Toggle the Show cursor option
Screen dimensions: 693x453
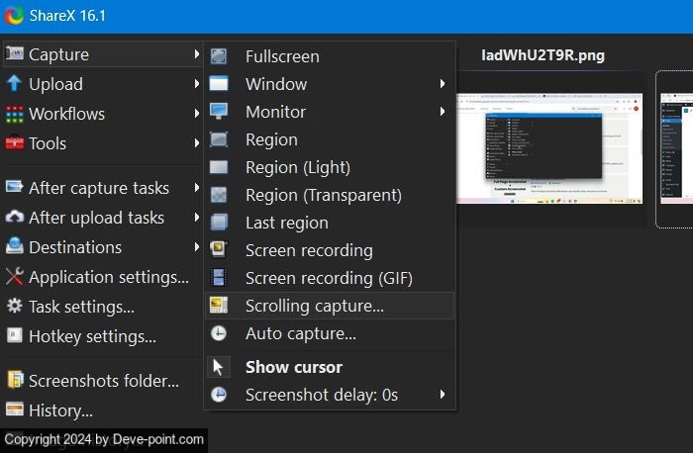click(x=293, y=367)
